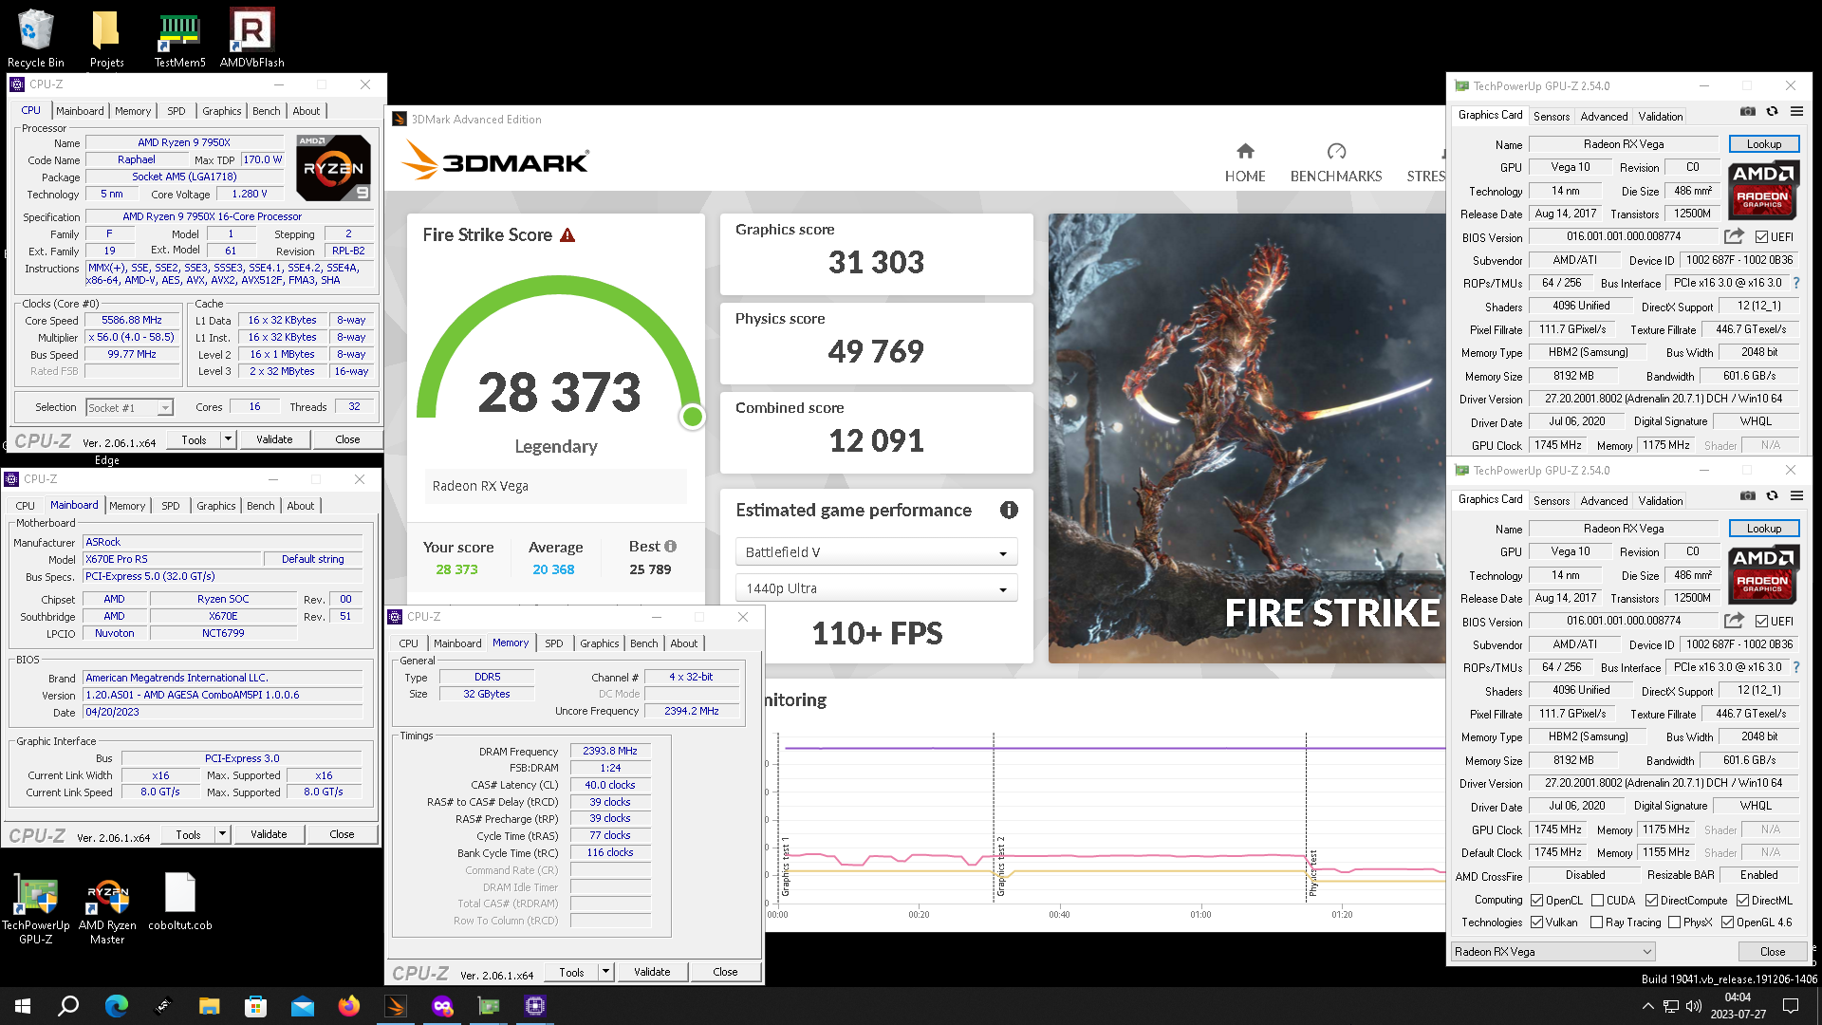Toggle the OpenCL checkbox
The image size is (1822, 1025).
pyautogui.click(x=1536, y=901)
